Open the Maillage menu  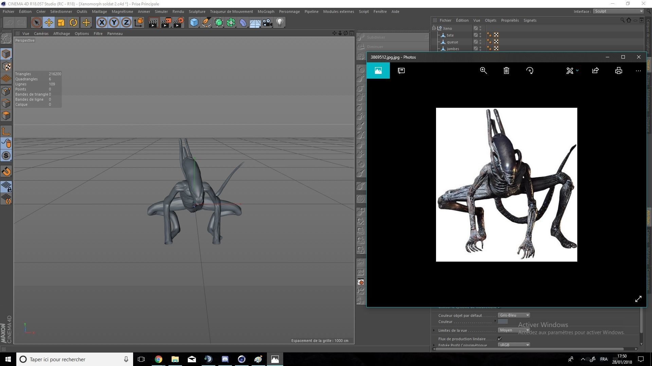pyautogui.click(x=99, y=12)
